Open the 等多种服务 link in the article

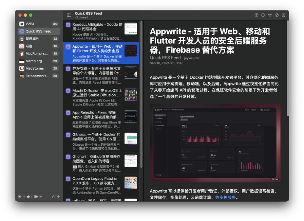226,197
